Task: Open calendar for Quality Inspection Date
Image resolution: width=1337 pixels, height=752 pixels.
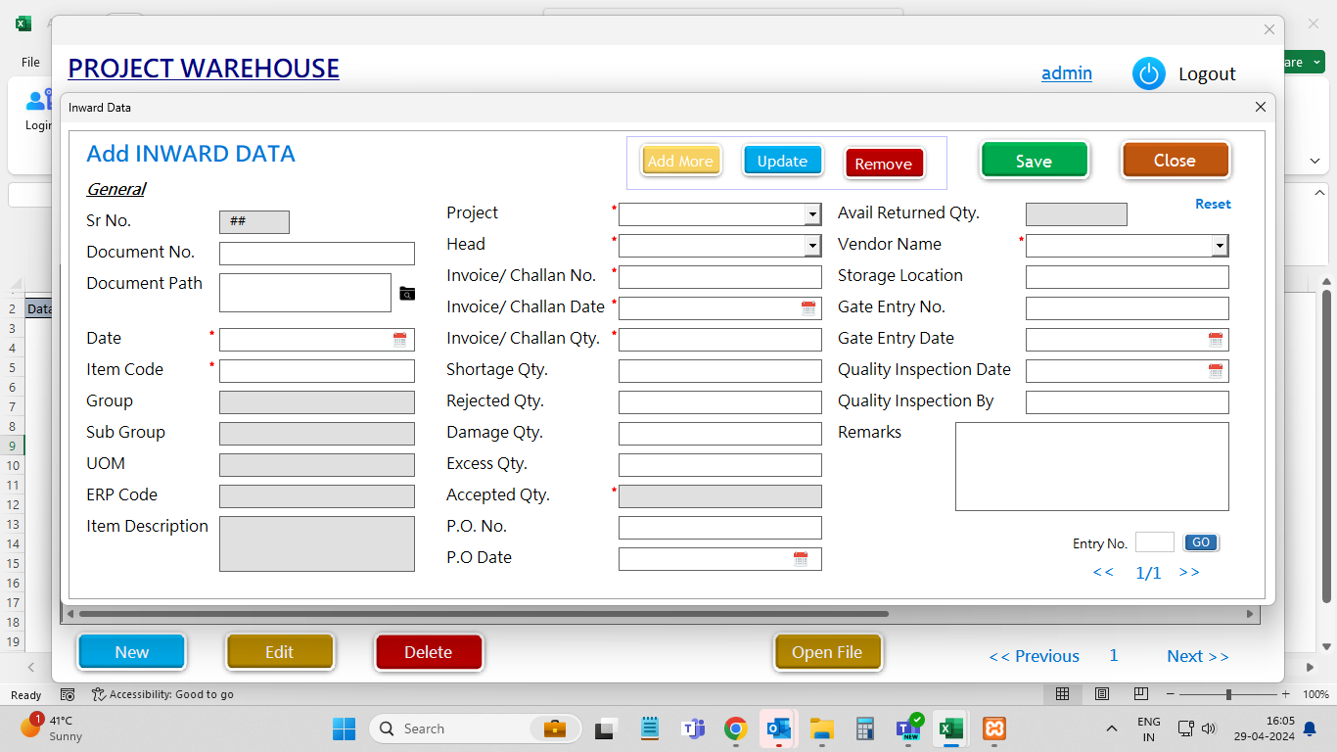Action: click(x=1216, y=371)
